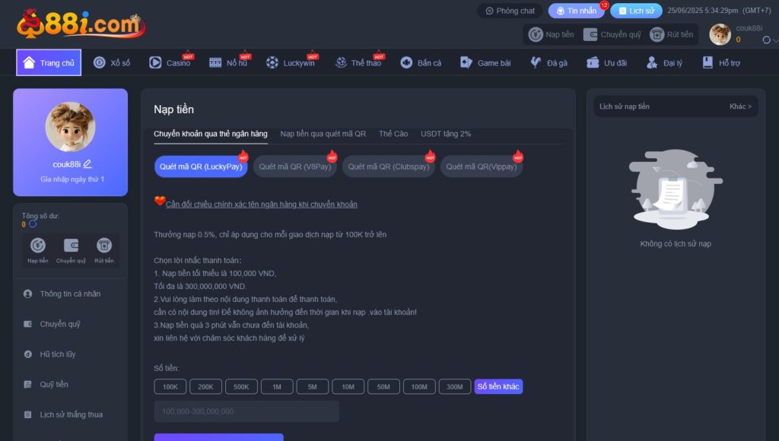Image resolution: width=779 pixels, height=441 pixels.
Task: Open Bắn cá menu
Action: click(421, 63)
